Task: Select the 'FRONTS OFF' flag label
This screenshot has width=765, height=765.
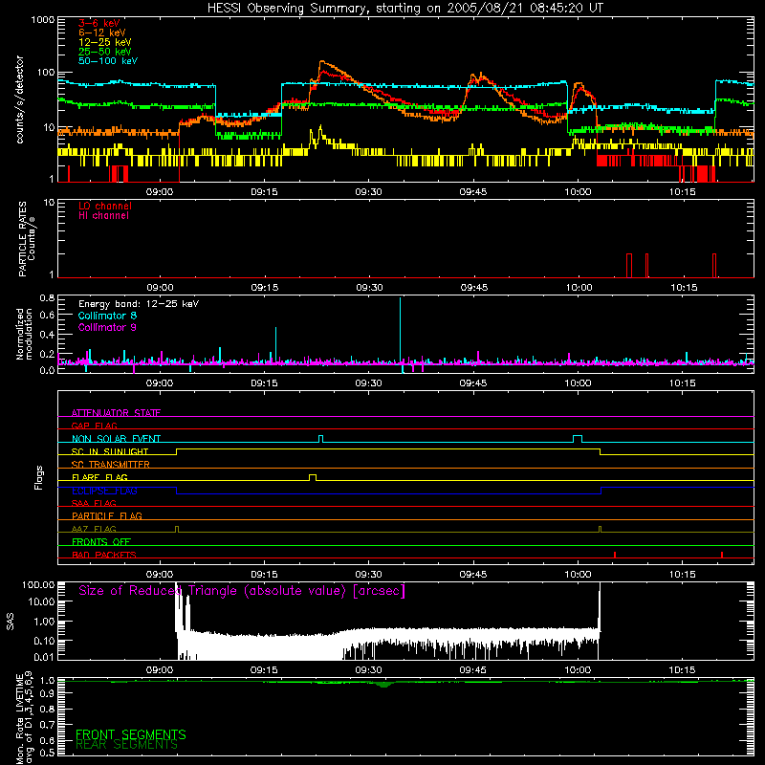Action: tap(101, 541)
